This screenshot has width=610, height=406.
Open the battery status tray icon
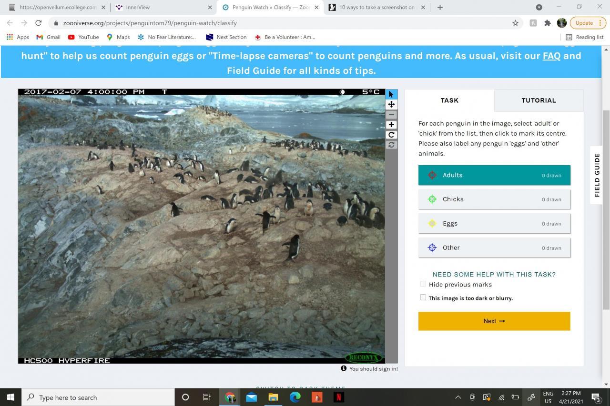515,397
